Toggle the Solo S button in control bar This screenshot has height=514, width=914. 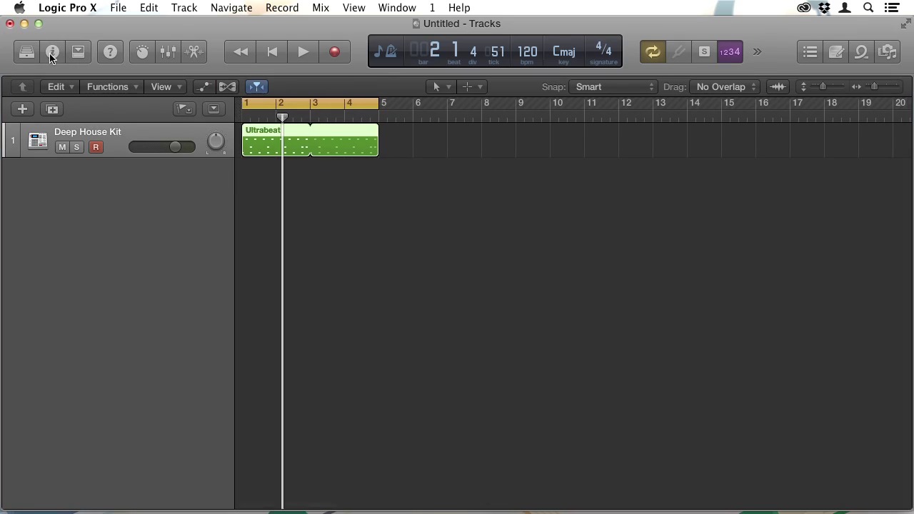coord(704,52)
